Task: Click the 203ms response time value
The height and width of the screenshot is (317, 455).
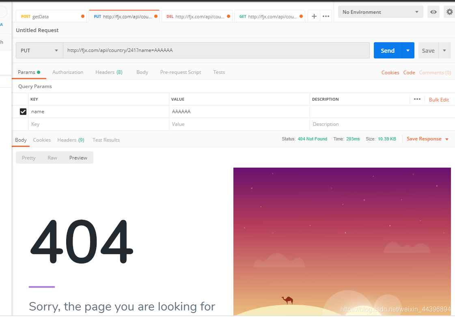Action: [x=353, y=139]
